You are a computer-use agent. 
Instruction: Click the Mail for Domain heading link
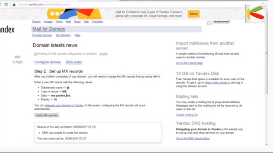point(49,29)
